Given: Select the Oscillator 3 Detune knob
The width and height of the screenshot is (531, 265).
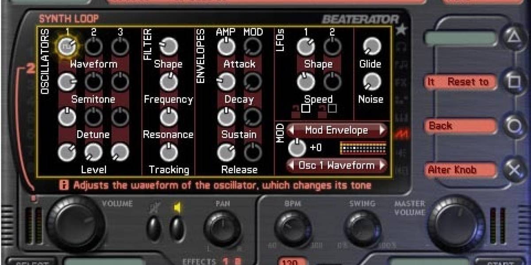Looking at the screenshot, I should (x=120, y=117).
